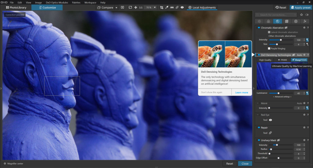Click the Close button below image
The width and height of the screenshot is (313, 168).
[x=245, y=164]
